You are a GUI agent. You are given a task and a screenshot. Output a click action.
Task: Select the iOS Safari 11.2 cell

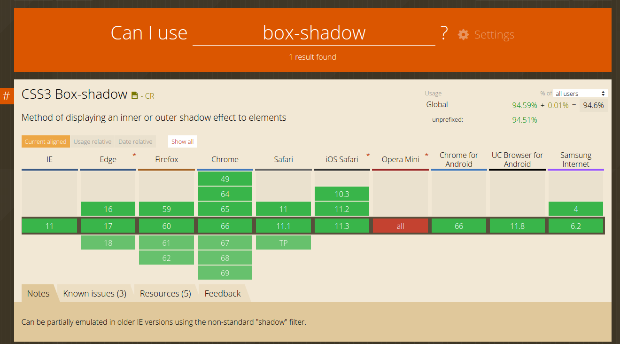pyautogui.click(x=342, y=209)
